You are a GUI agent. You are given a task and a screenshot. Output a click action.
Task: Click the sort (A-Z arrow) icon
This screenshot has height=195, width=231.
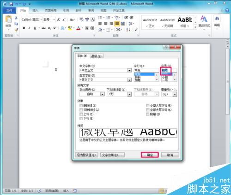128,30
